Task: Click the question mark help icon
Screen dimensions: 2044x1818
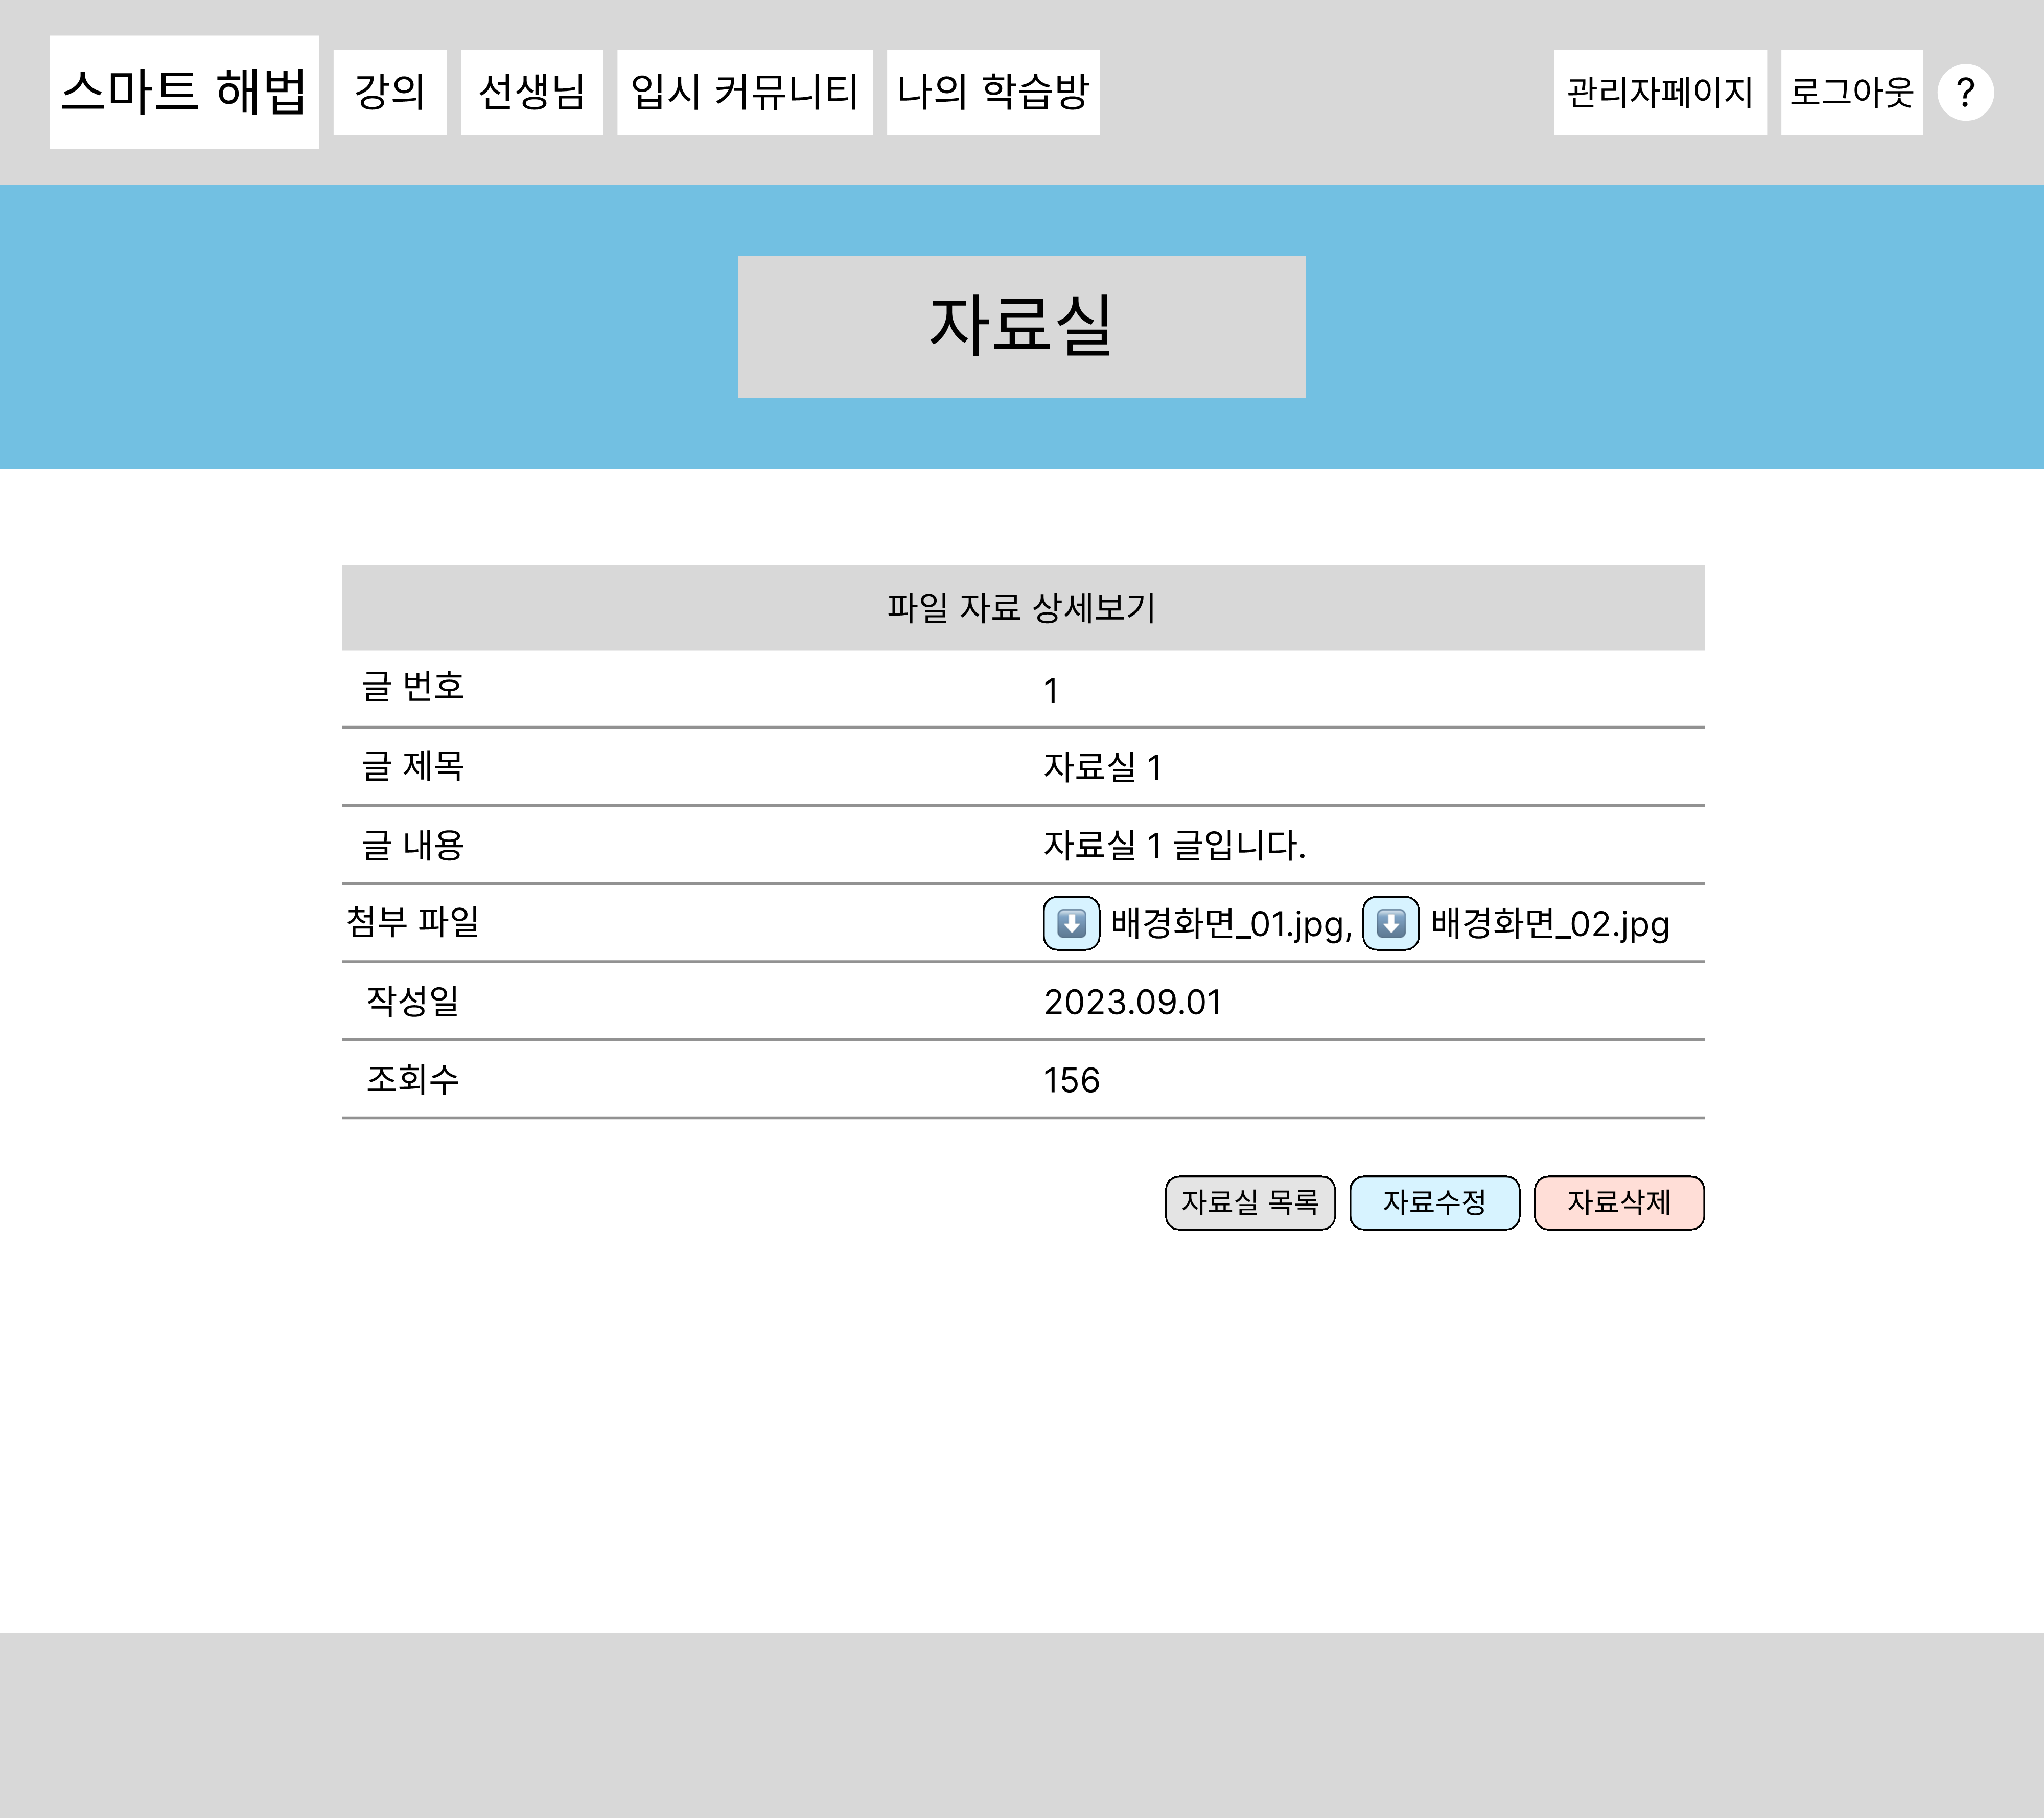Action: (1965, 93)
